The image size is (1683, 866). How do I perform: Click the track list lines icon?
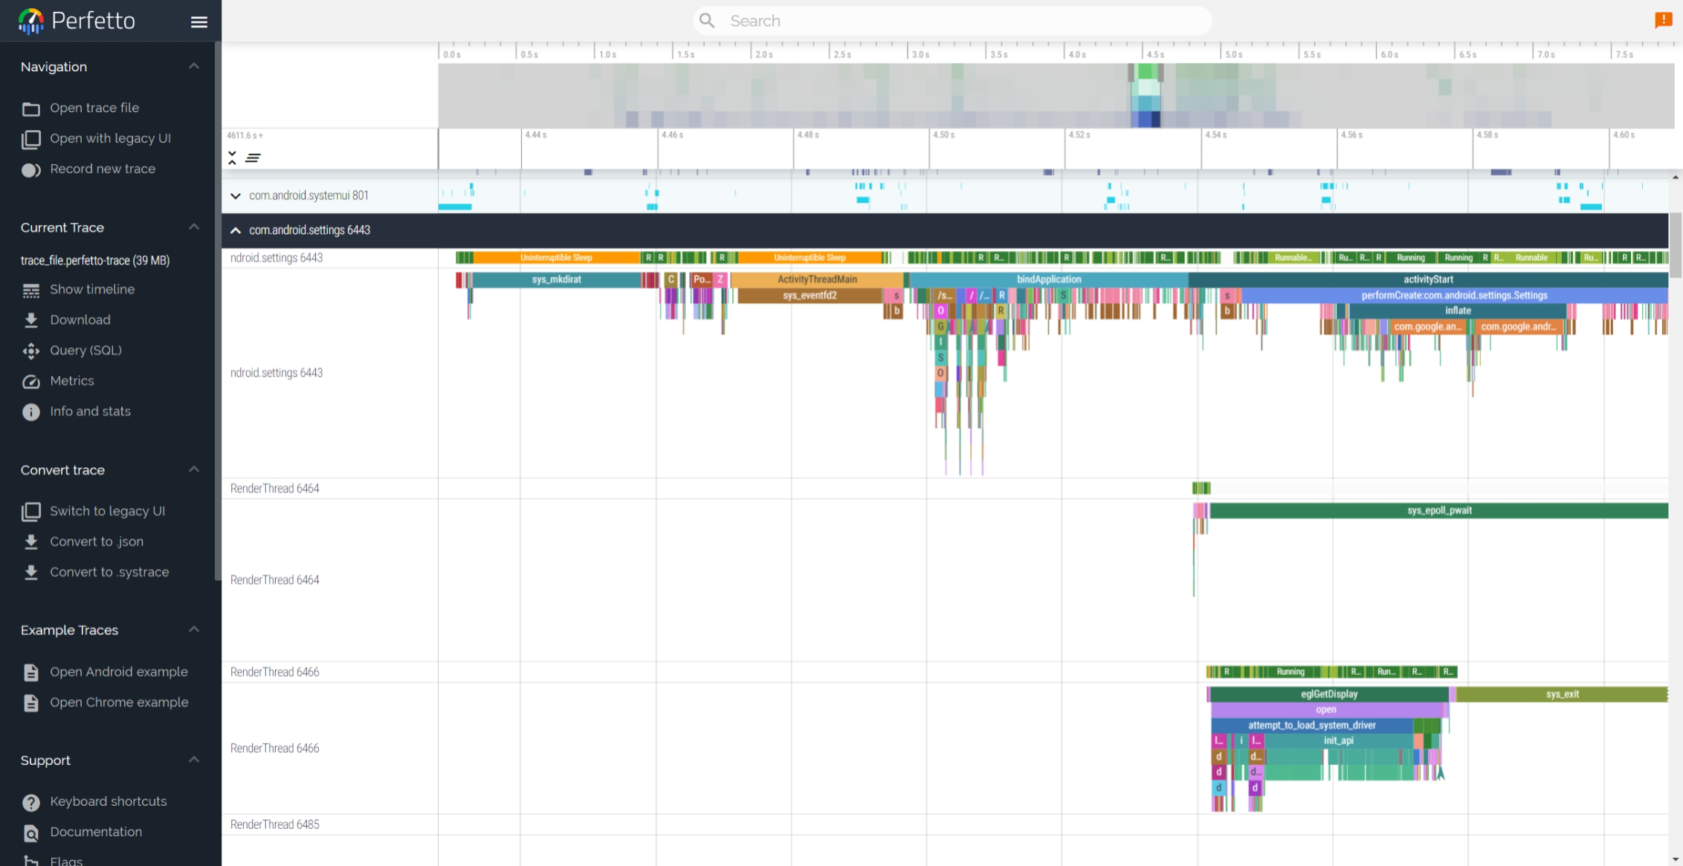[253, 157]
